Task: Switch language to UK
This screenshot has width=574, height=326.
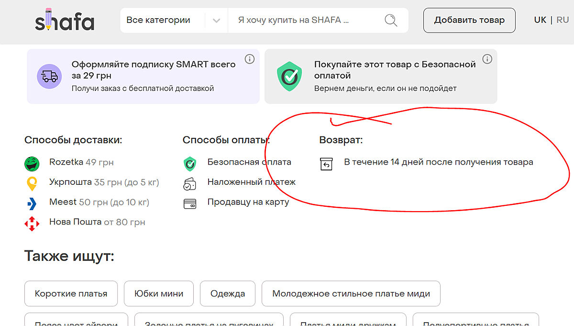Action: (540, 20)
